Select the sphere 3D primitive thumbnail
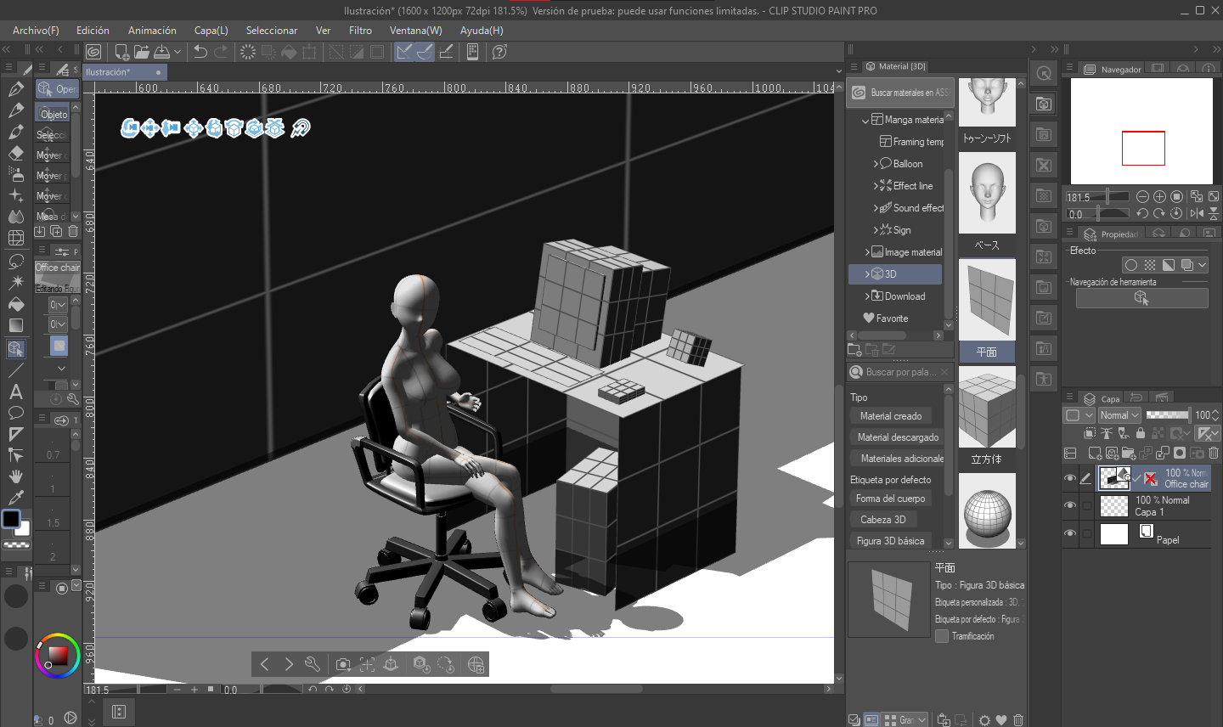This screenshot has height=727, width=1223. 987,511
